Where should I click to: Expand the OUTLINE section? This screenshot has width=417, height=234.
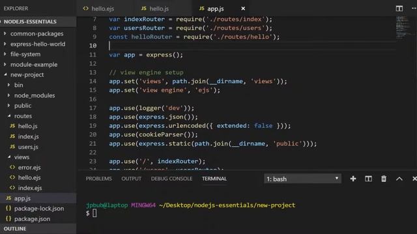tap(38, 229)
